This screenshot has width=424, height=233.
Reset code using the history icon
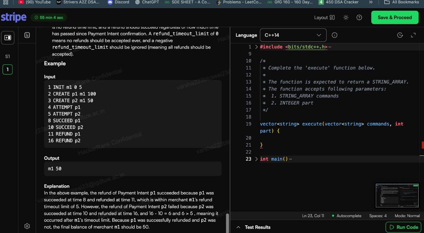pyautogui.click(x=400, y=35)
